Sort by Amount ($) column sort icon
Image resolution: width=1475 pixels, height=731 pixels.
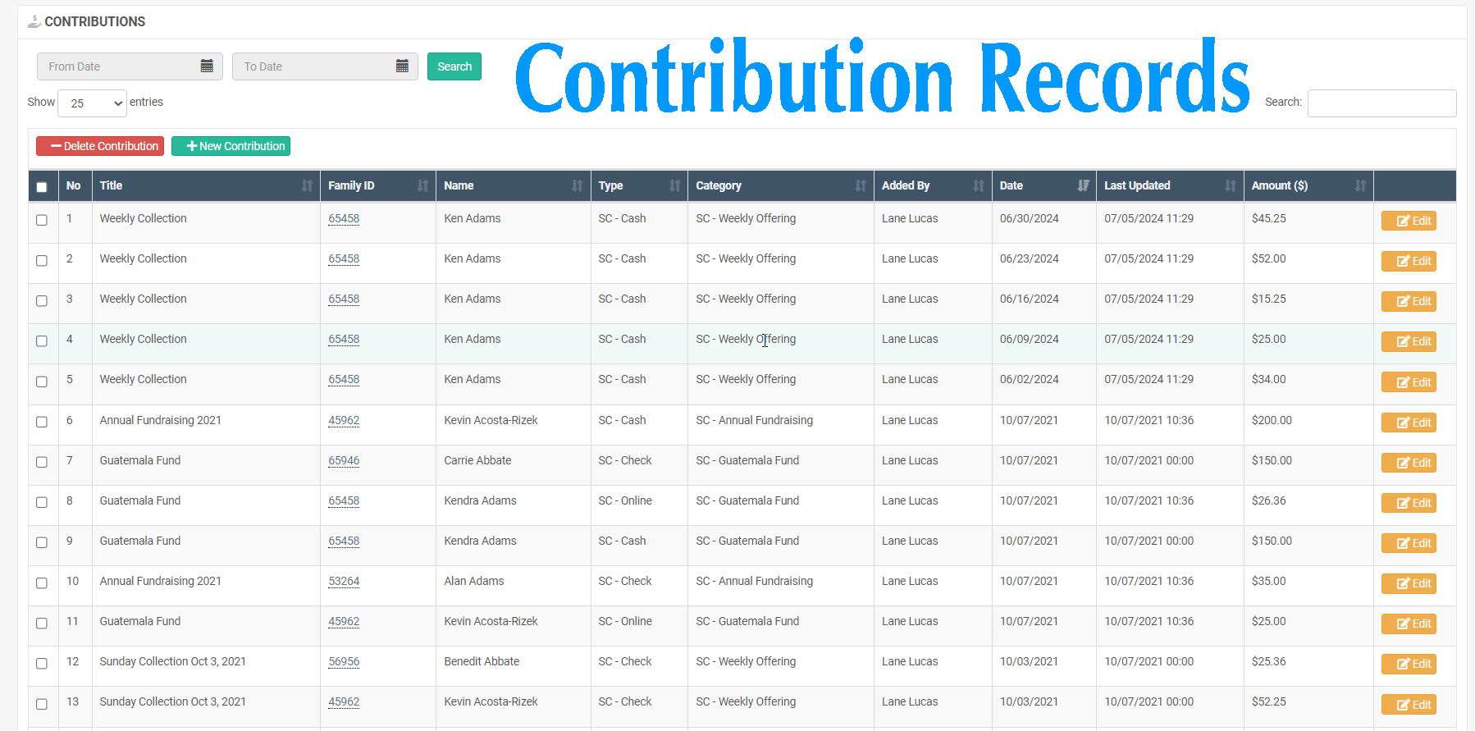(1360, 186)
